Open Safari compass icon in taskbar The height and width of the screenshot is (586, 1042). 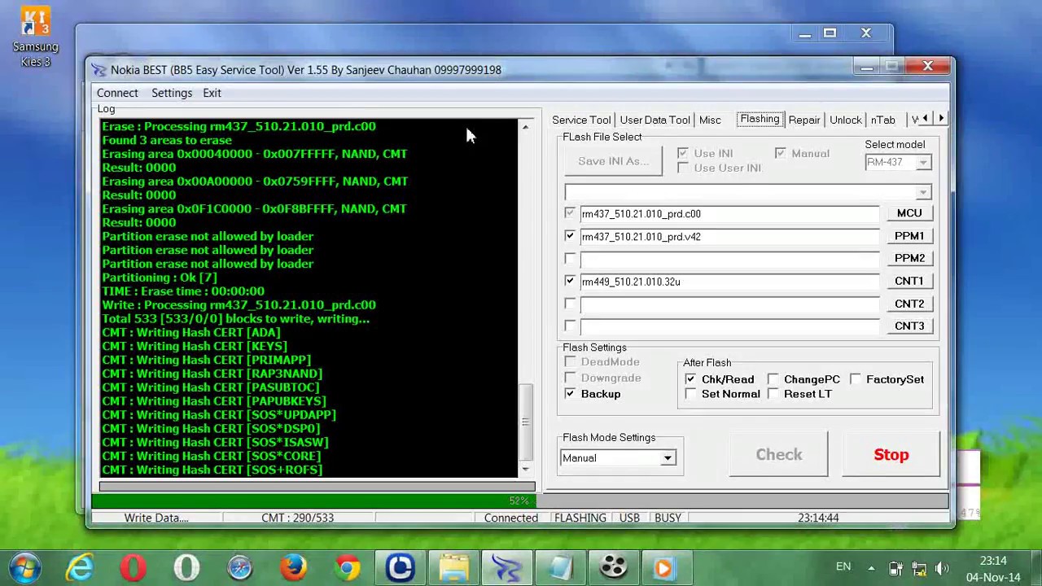(240, 567)
